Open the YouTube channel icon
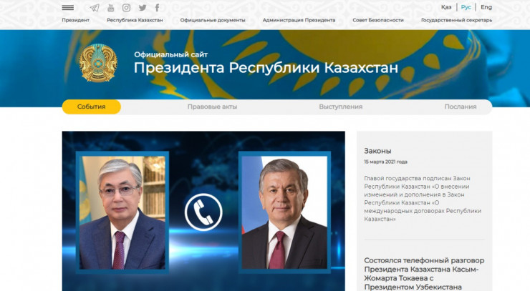 (111, 7)
